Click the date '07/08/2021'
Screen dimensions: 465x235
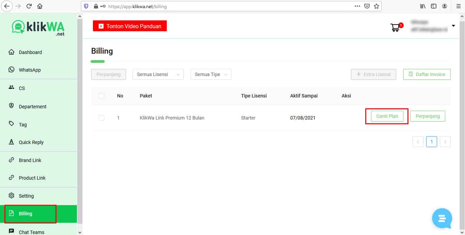303,118
